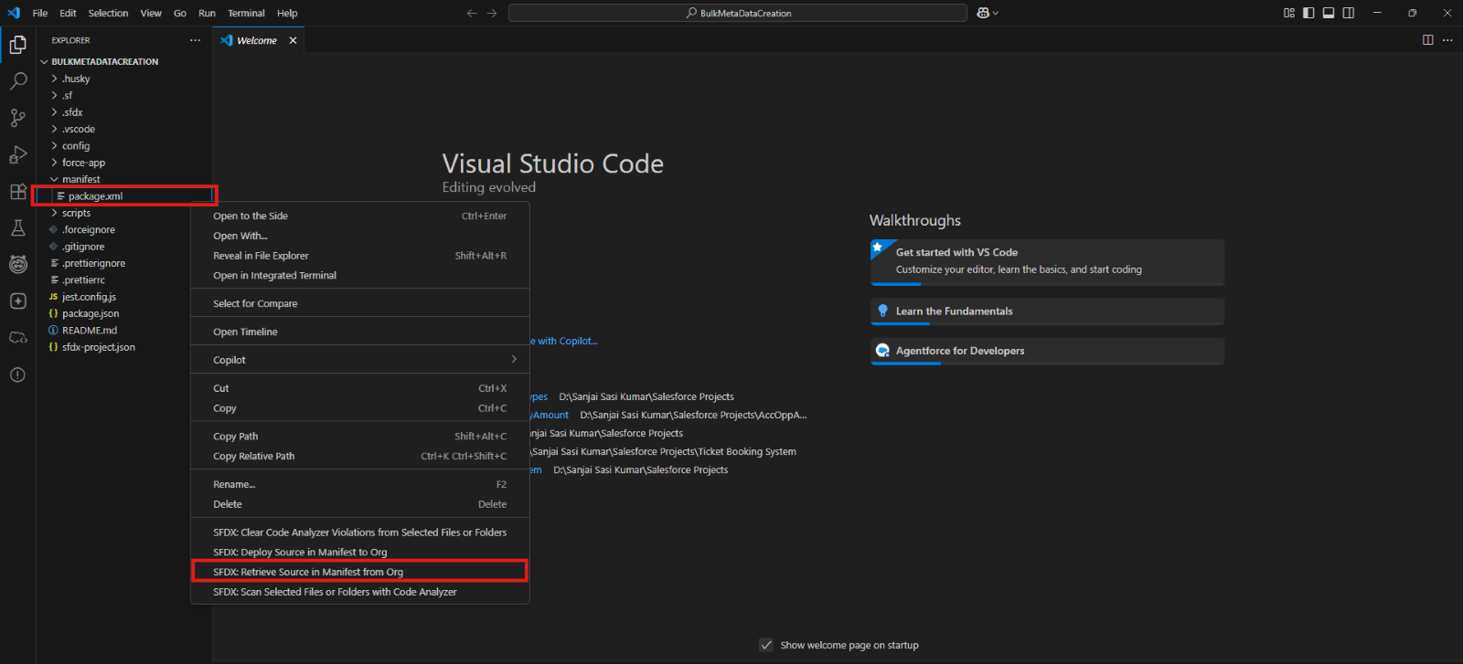
Task: Click the Copilot icon in title bar
Action: pyautogui.click(x=984, y=13)
